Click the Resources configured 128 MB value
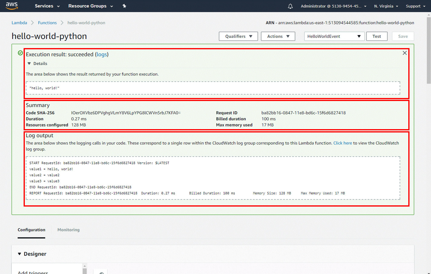Viewport: 431px width, 274px height. [79, 125]
